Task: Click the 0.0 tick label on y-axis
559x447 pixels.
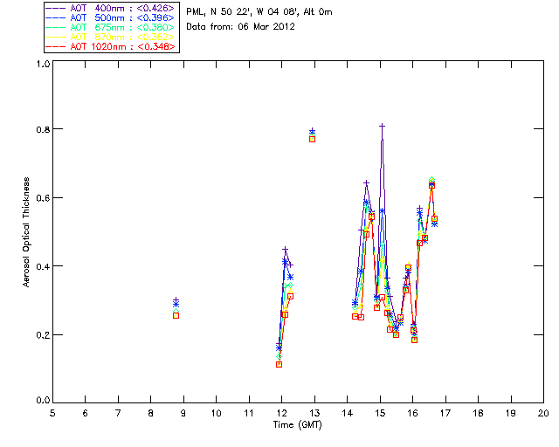Action: (41, 402)
